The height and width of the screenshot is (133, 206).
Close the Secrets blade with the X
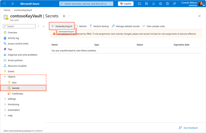[199, 16]
